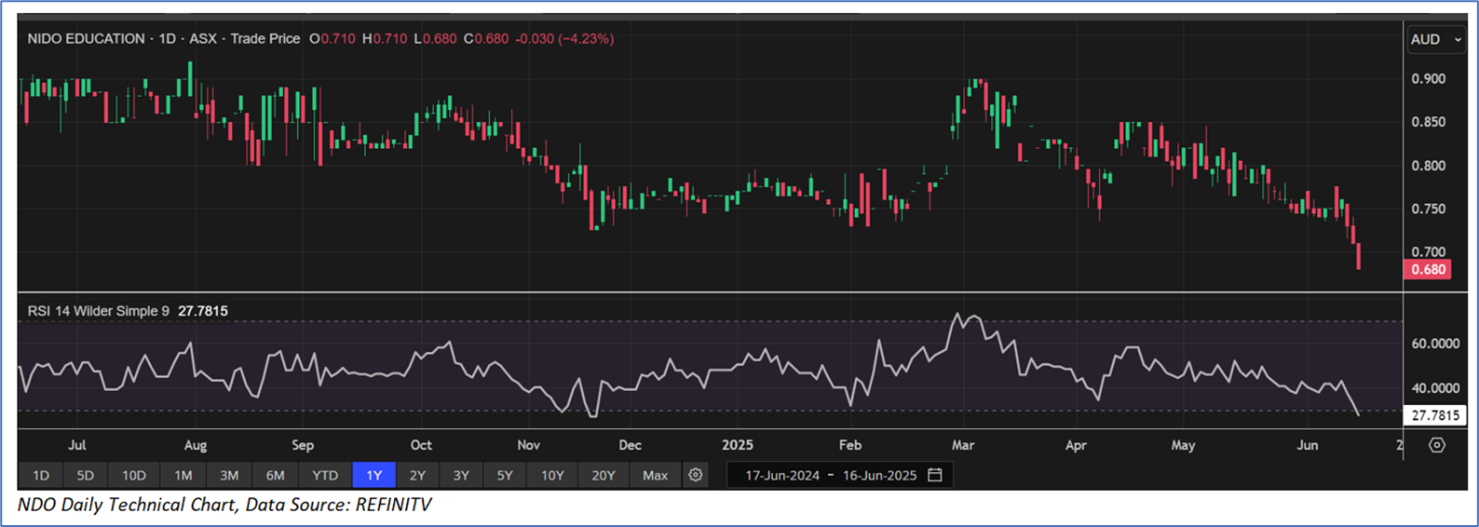The height and width of the screenshot is (527, 1479).
Task: Click the calendar icon in date range
Action: coord(935,475)
